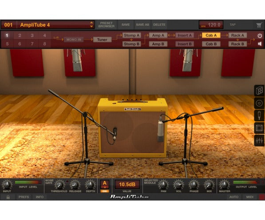The height and width of the screenshot is (220, 265).
Task: Toggle the Mono In input mode
Action: (x=74, y=39)
